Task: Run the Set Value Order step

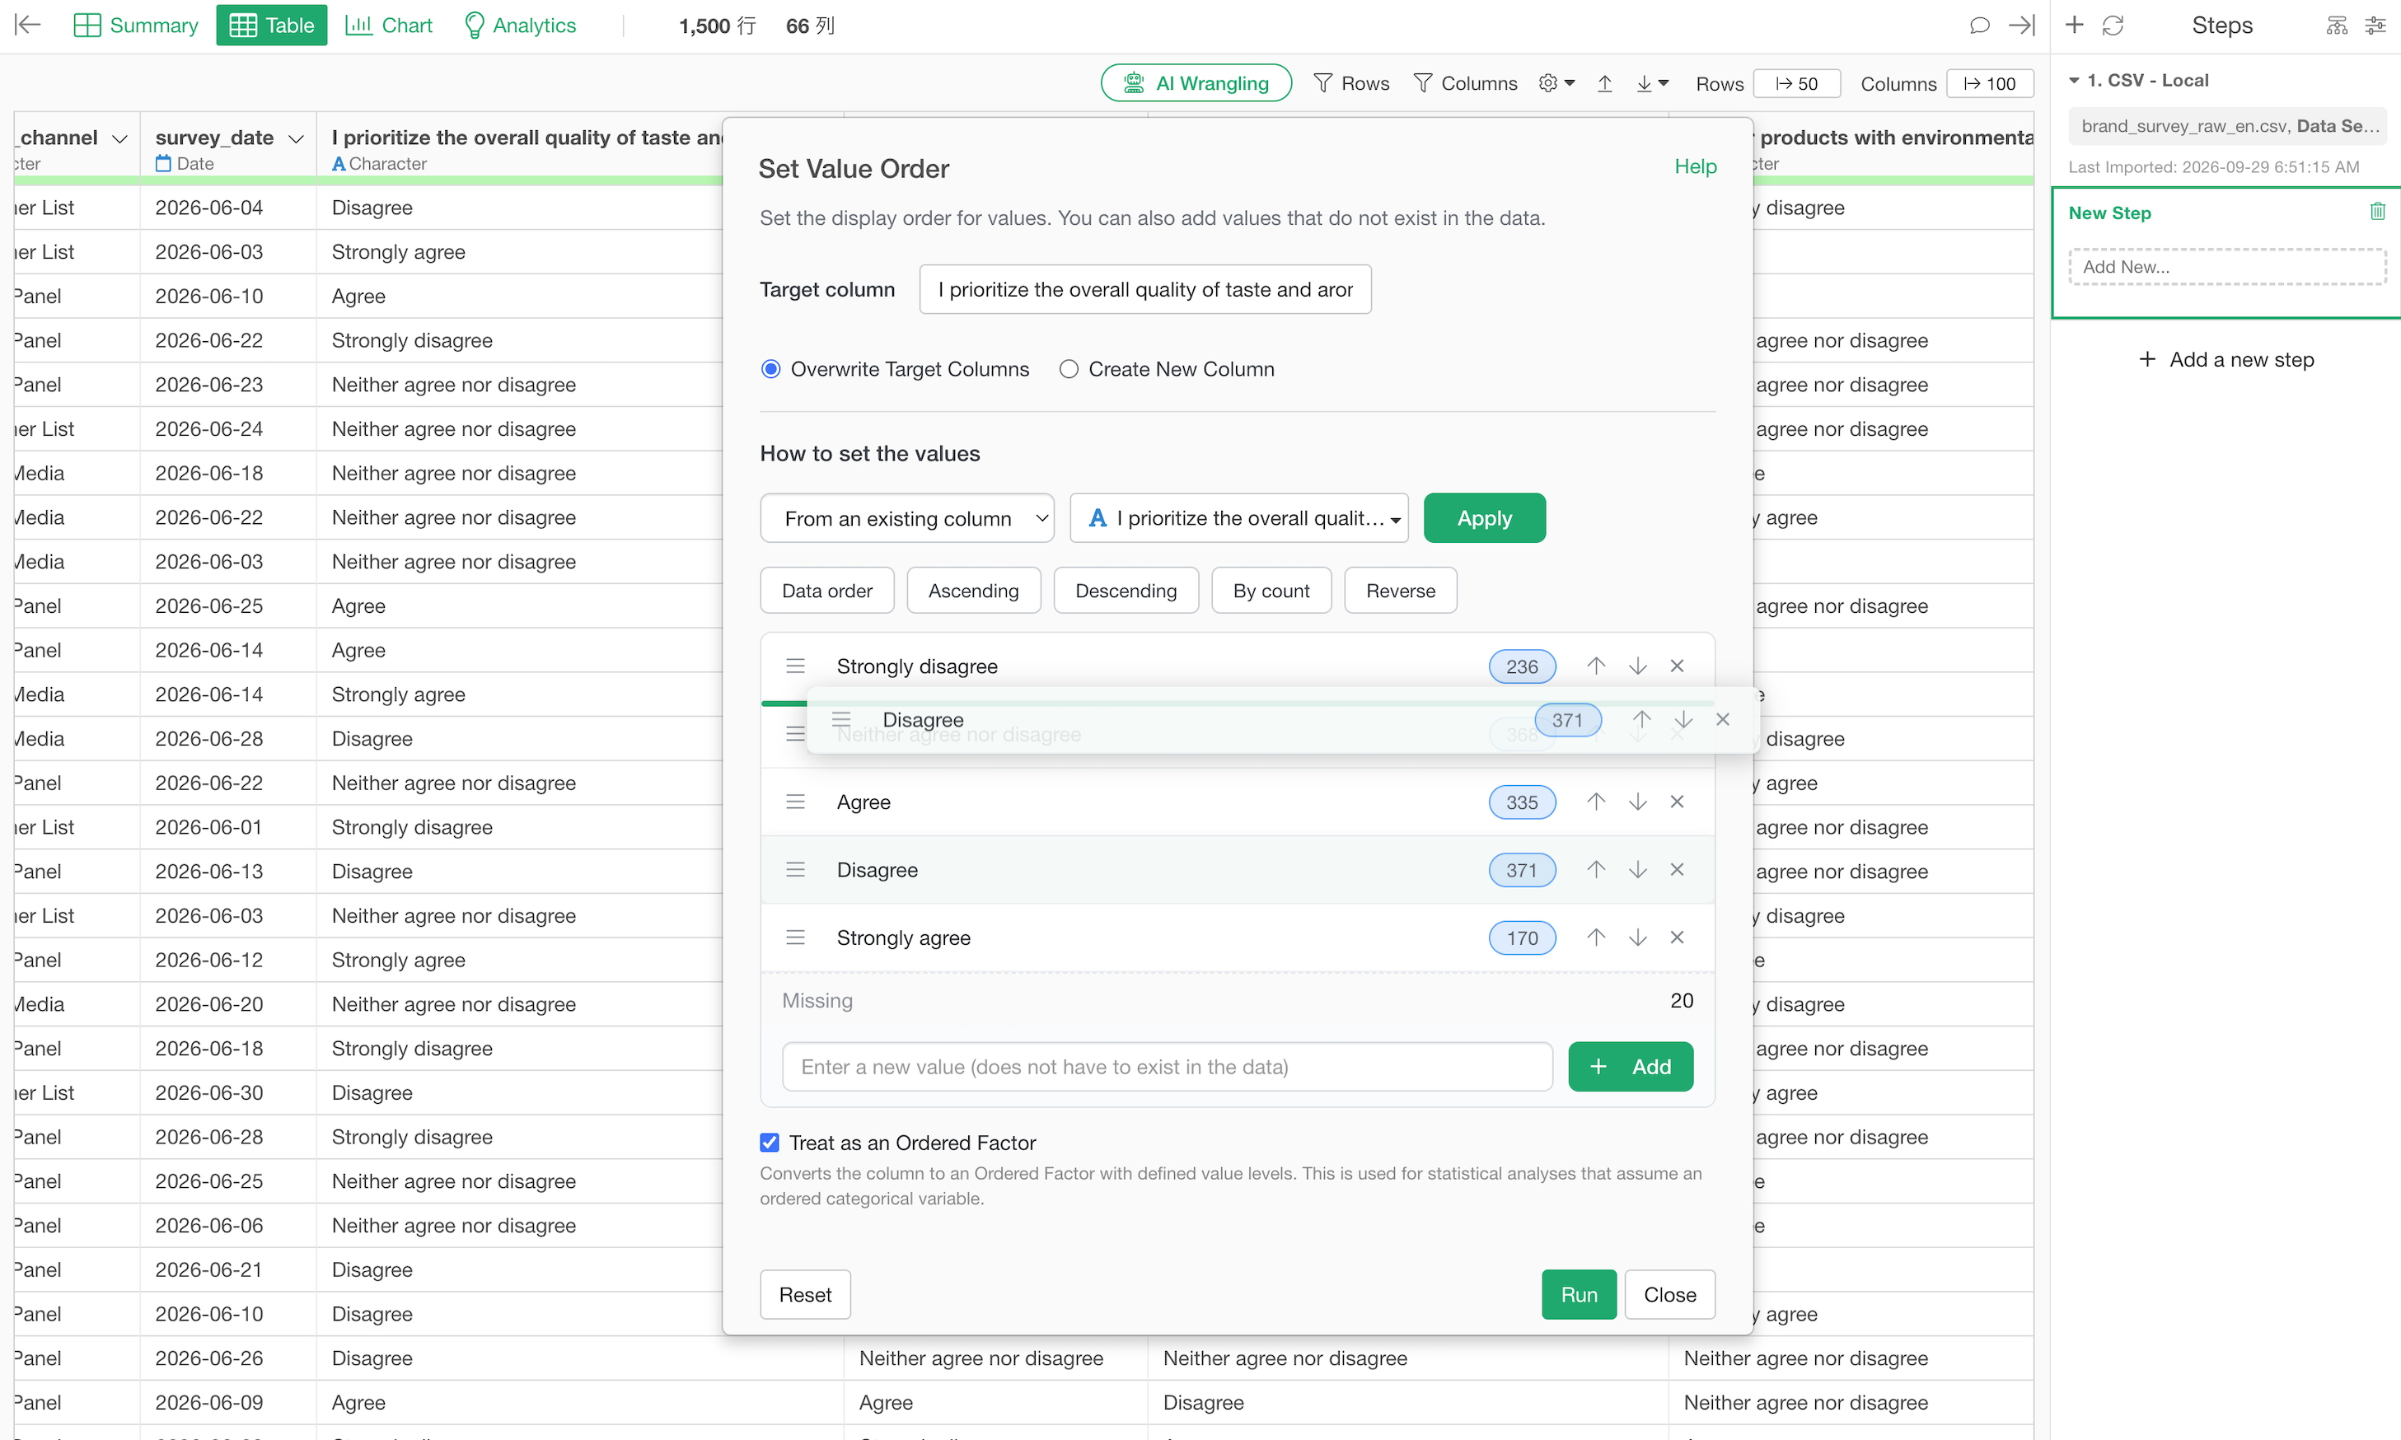Action: [x=1578, y=1294]
